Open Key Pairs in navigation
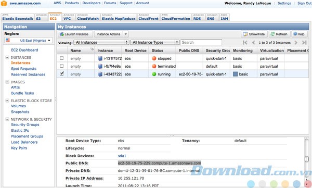This screenshot has width=312, height=188. (x=19, y=148)
